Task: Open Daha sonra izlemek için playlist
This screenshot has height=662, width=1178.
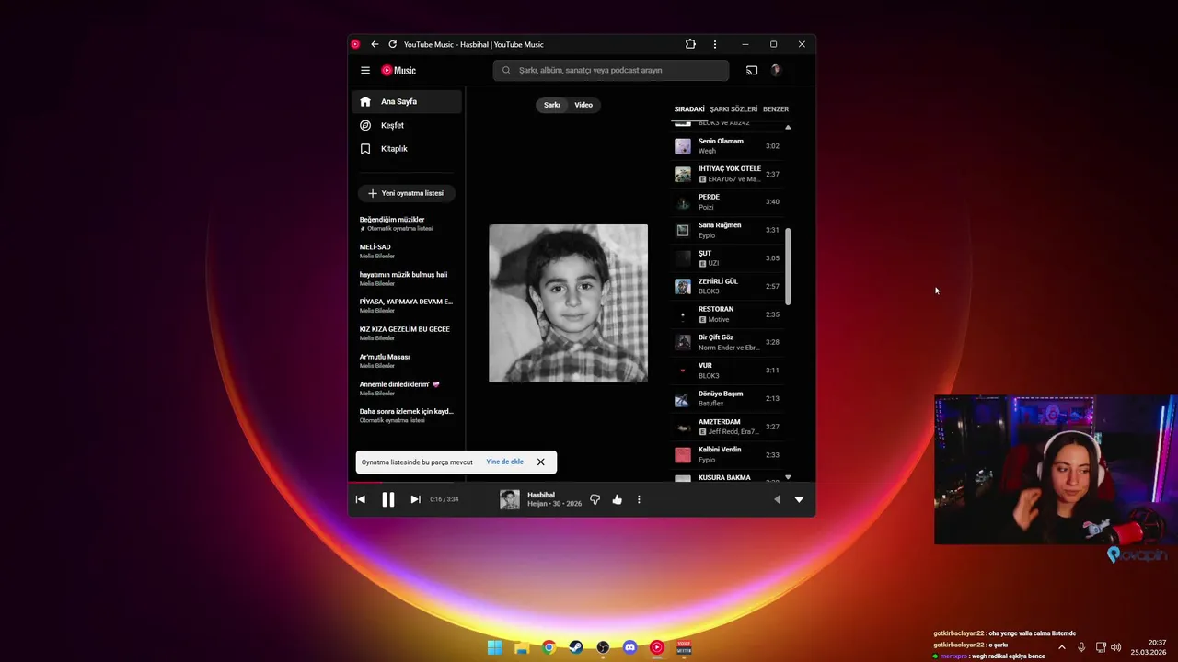Action: click(407, 416)
